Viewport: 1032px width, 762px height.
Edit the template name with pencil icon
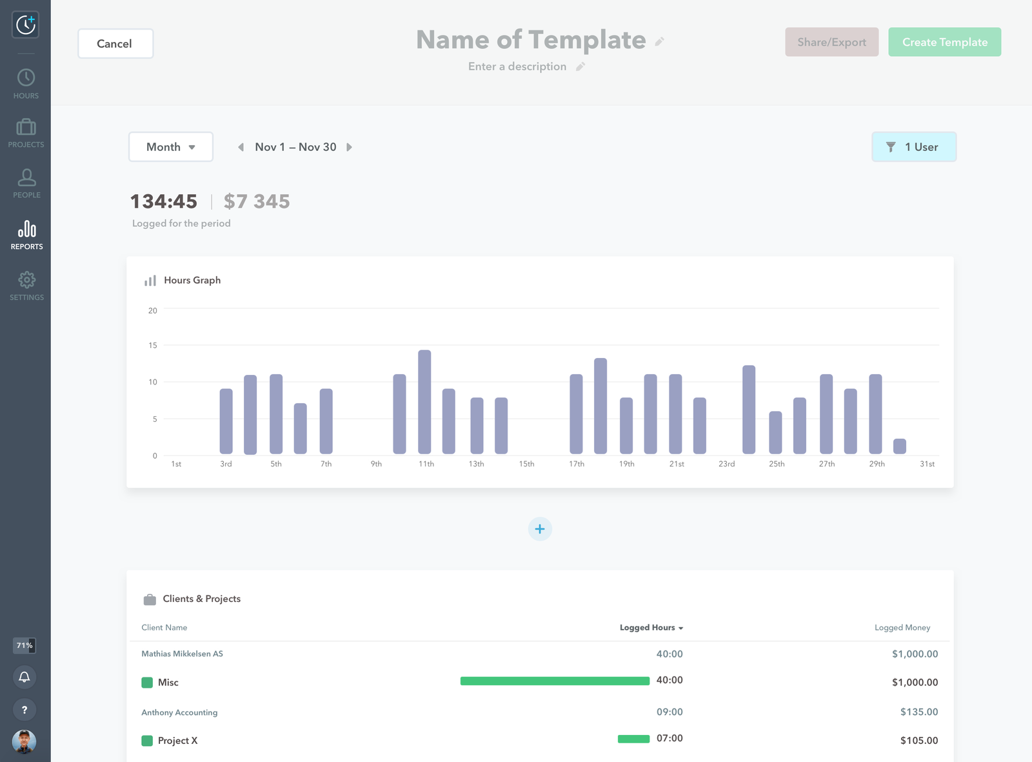coord(659,41)
